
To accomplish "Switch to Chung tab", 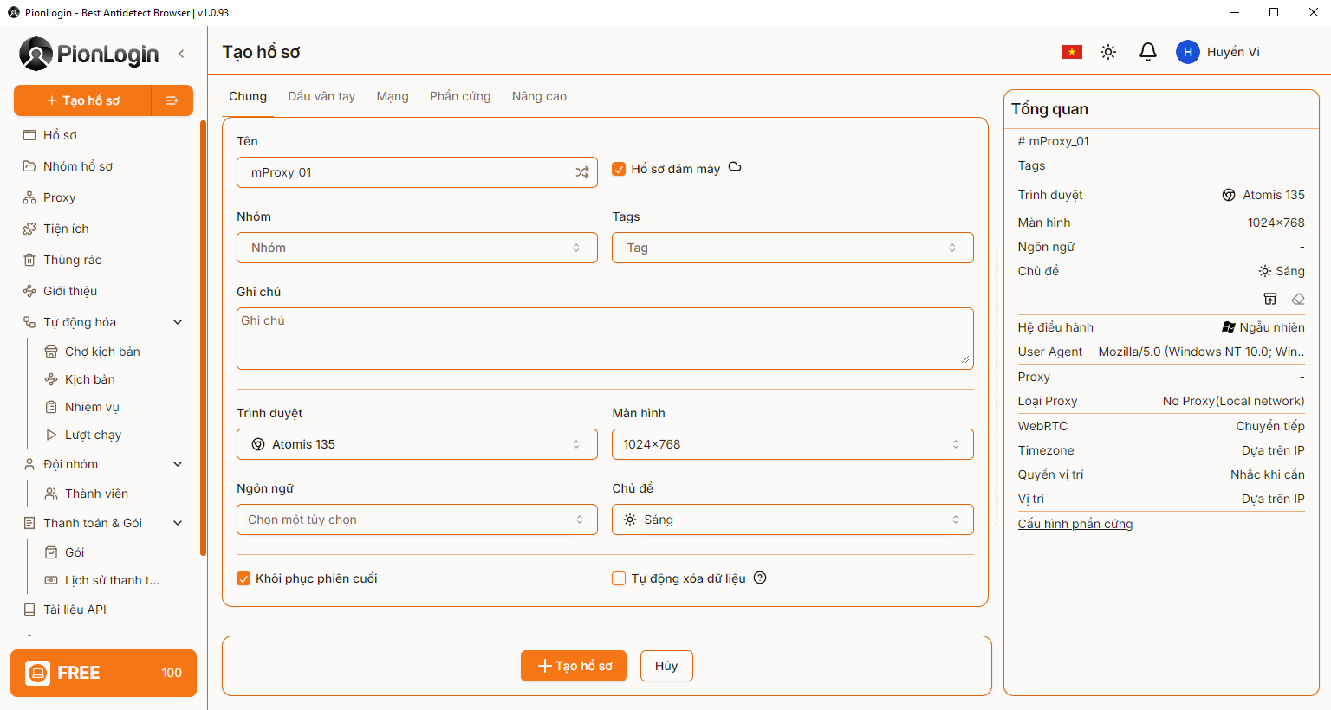I will pos(248,96).
